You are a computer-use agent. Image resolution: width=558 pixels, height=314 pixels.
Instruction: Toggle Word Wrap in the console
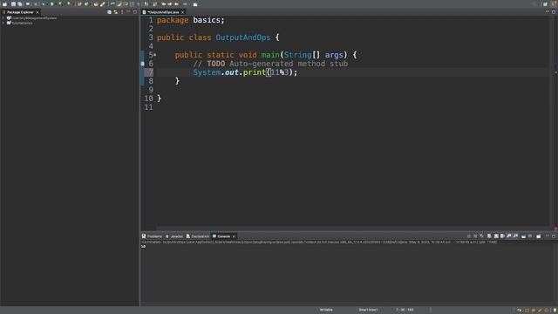pyautogui.click(x=502, y=236)
